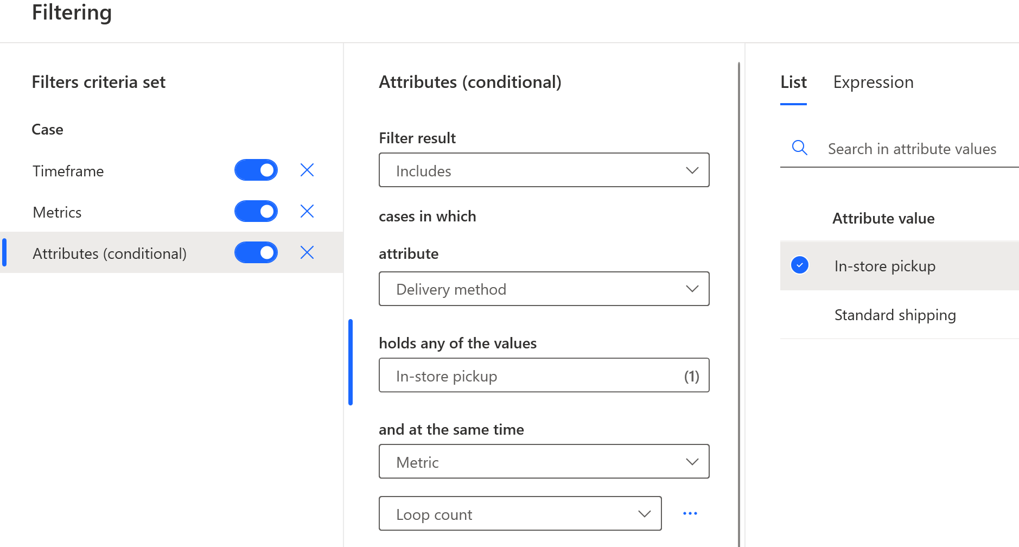Switch to the List tab
This screenshot has width=1019, height=547.
pos(793,82)
